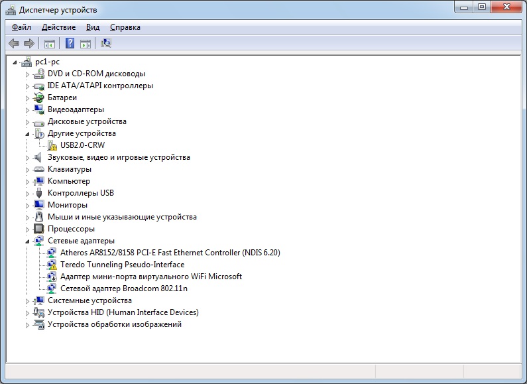Click the Батареи category icon
This screenshot has height=384, width=527.
39,97
